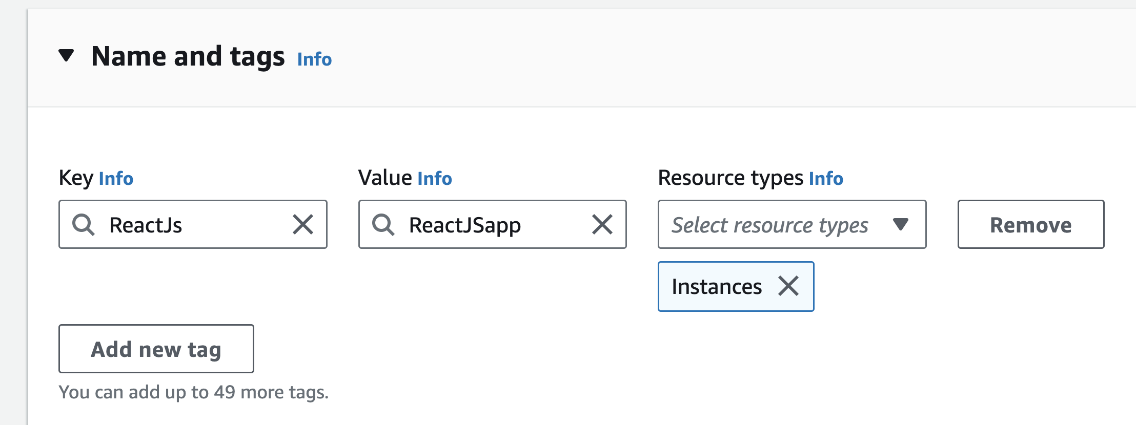Click the 'You can add up to 49 more tags.' text
1136x425 pixels.
194,392
